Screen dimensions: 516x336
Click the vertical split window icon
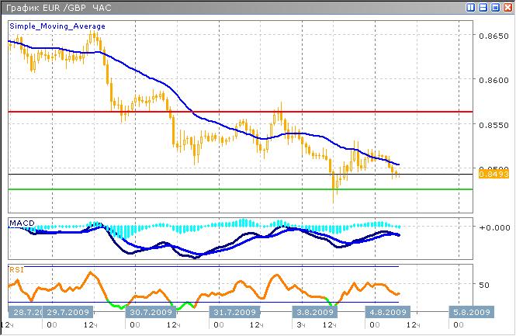(x=472, y=7)
